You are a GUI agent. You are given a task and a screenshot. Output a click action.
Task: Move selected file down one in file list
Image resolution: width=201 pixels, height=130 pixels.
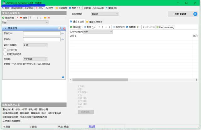[106, 27]
